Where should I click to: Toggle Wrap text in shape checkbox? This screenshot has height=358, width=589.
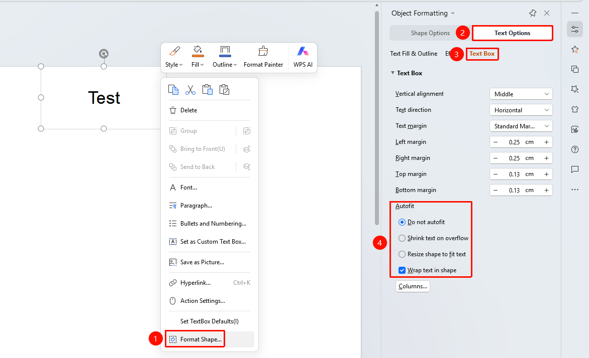(402, 270)
